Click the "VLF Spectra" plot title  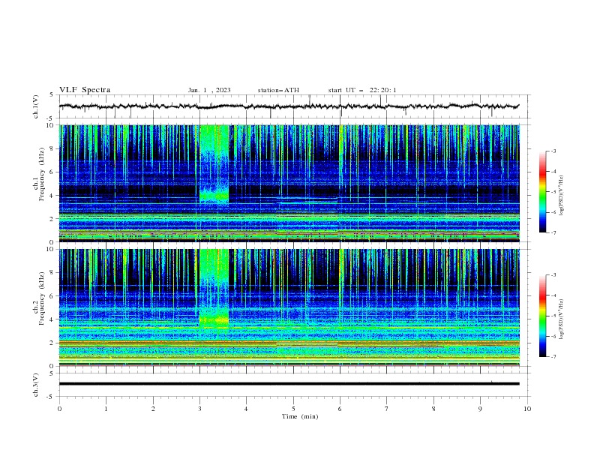[85, 90]
